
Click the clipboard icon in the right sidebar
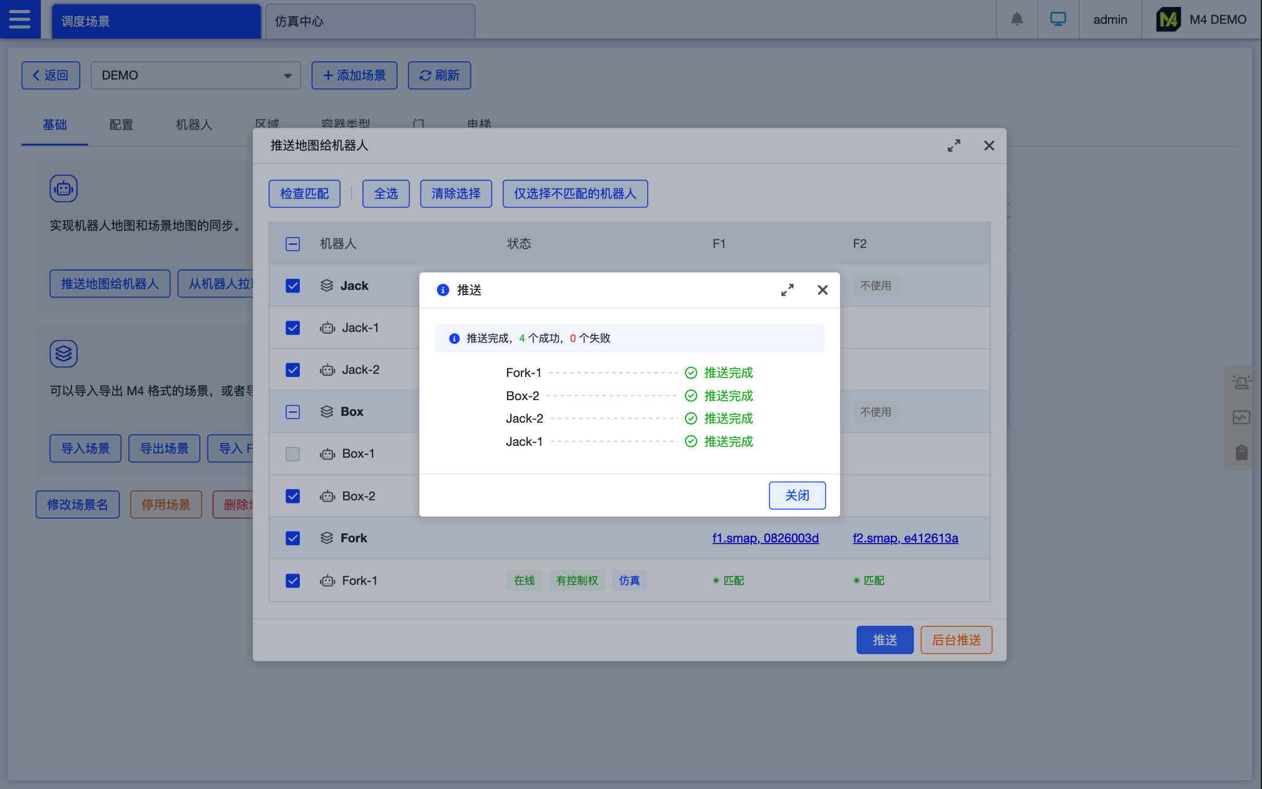[x=1241, y=452]
